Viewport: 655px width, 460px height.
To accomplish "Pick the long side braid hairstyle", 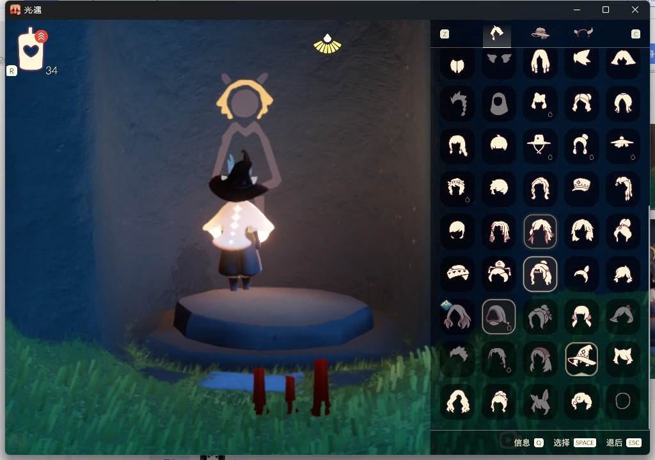I will coord(622,187).
